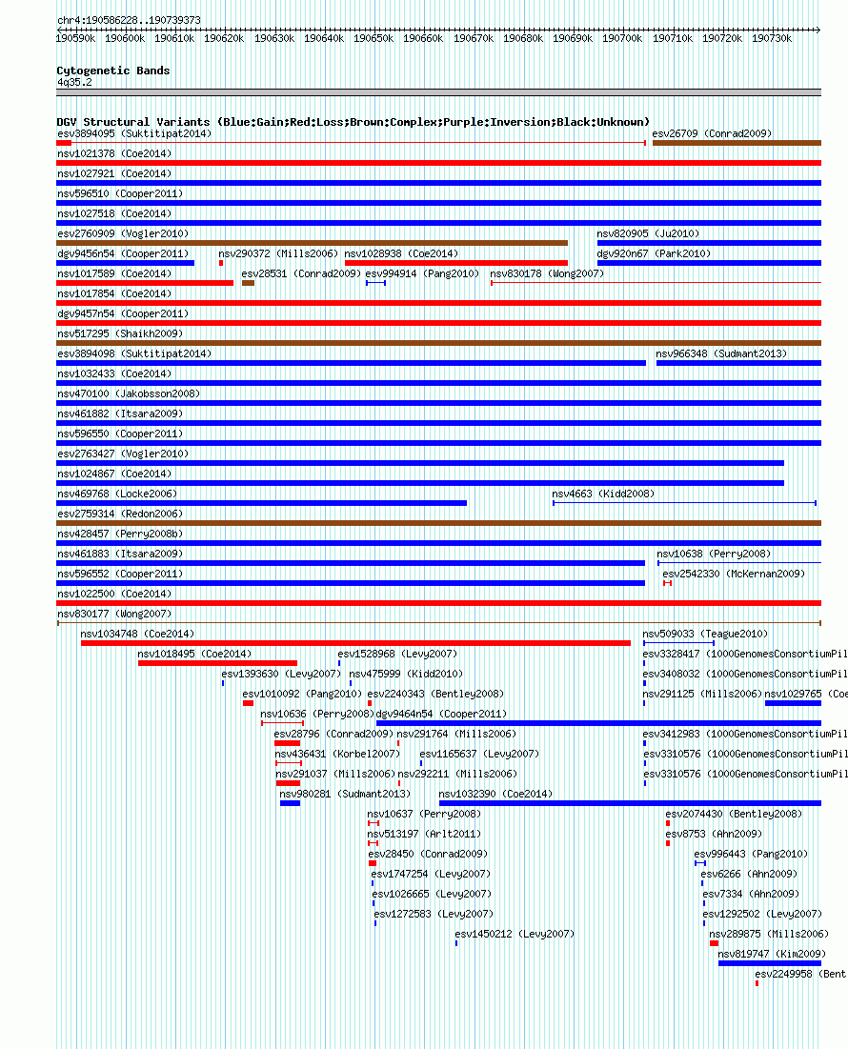The height and width of the screenshot is (1049, 848).
Task: Open nsv475999 (Kidd2010) label
Action: coord(406,676)
